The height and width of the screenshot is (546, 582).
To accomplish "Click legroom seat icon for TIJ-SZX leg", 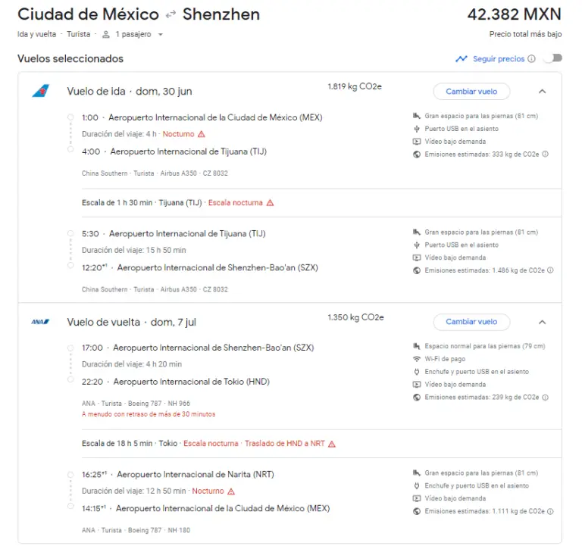I will click(x=417, y=232).
